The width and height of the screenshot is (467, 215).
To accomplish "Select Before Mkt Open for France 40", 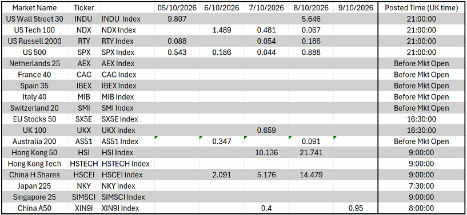I will coord(421,75).
